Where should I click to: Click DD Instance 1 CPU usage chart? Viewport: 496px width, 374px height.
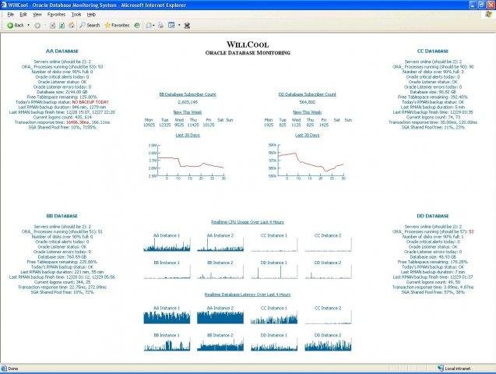coord(274,272)
